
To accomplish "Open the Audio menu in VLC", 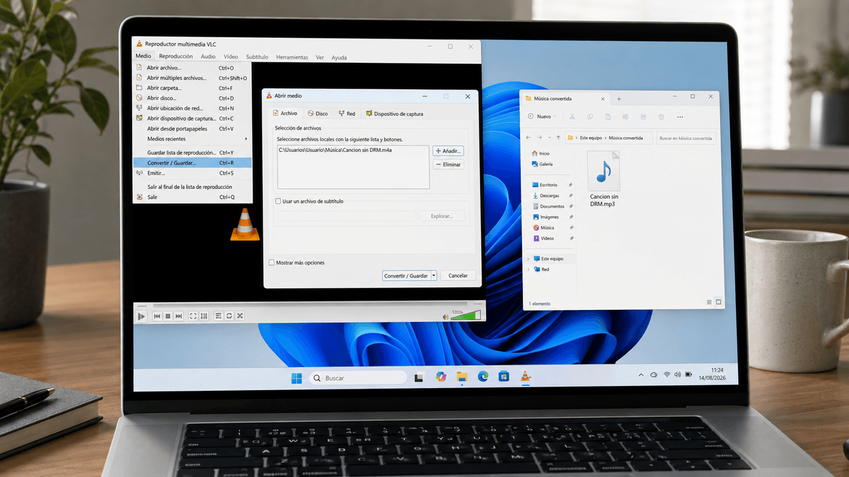I will click(208, 57).
